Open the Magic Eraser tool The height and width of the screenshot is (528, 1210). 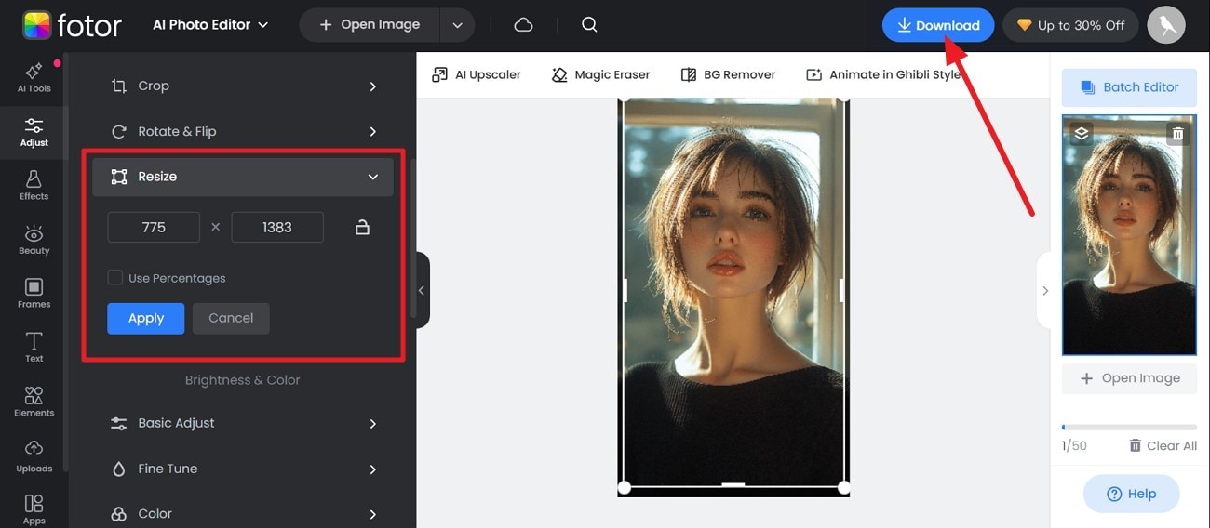[600, 74]
